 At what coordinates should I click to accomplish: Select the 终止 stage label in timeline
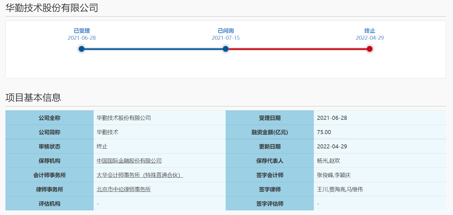click(370, 31)
